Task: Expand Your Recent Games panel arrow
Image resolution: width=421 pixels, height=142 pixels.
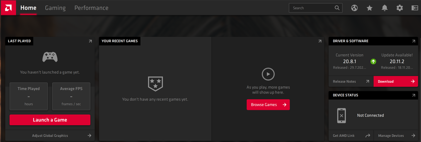Action: coord(320,41)
